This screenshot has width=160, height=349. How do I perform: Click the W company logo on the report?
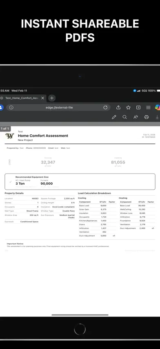click(9, 136)
